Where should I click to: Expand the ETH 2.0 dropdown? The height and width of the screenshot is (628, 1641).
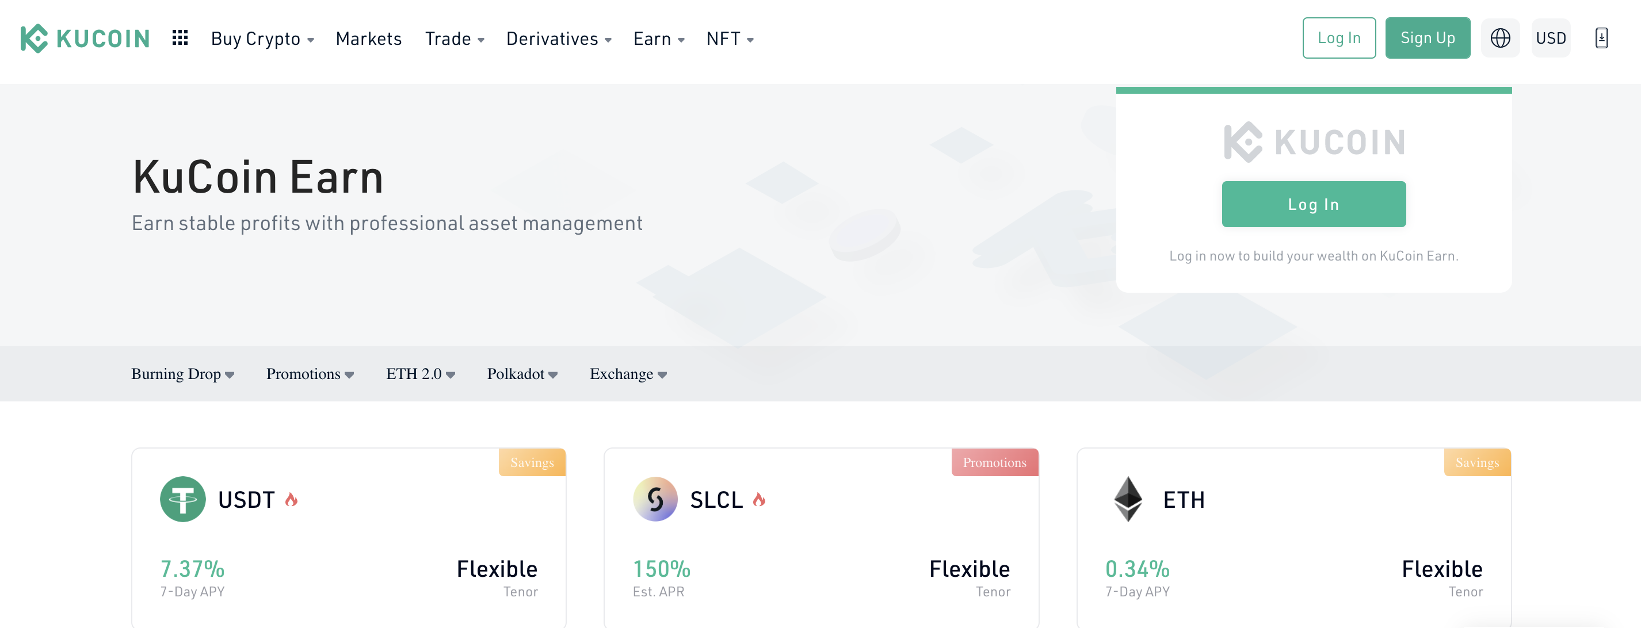click(421, 374)
